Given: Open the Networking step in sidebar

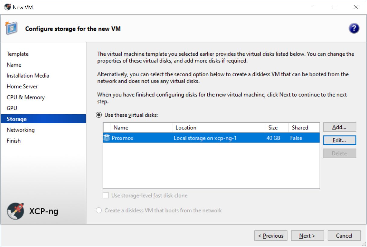Looking at the screenshot, I should click(x=21, y=130).
